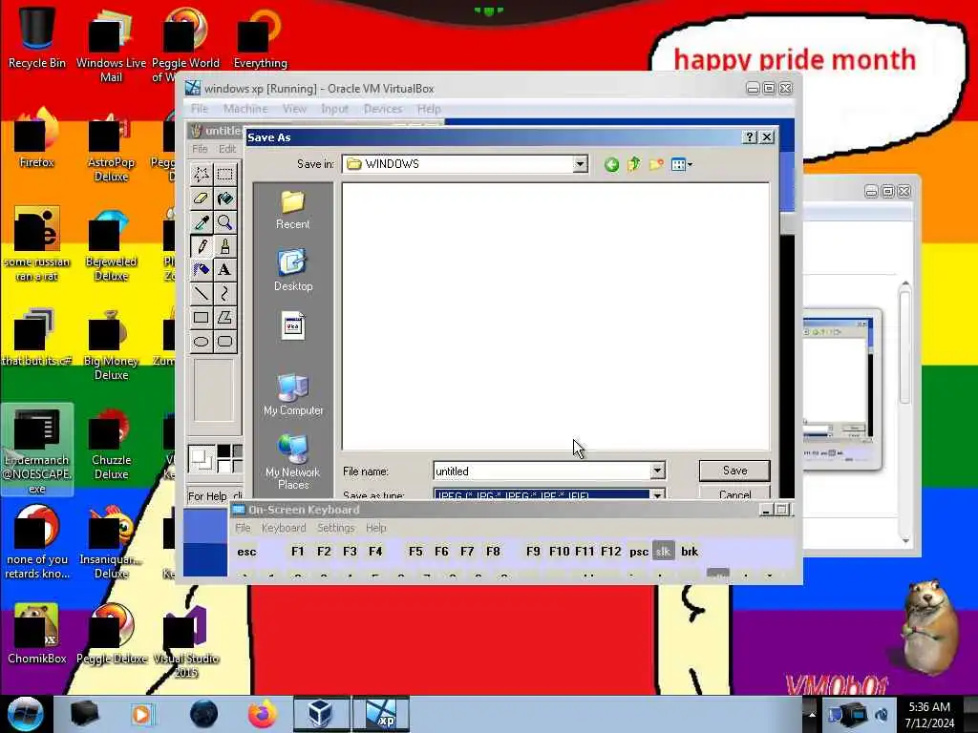Switch to VirtualBox manager taskbar icon
978x733 pixels.
tap(322, 714)
